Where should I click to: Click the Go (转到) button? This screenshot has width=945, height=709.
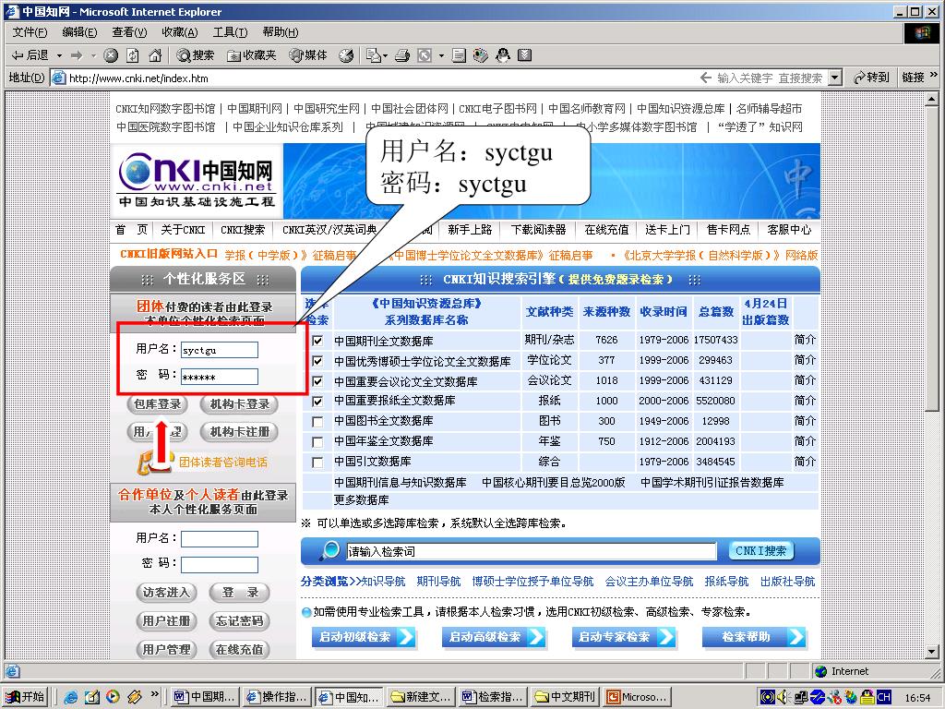click(871, 78)
